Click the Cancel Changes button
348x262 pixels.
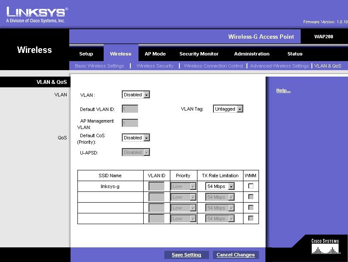235,255
